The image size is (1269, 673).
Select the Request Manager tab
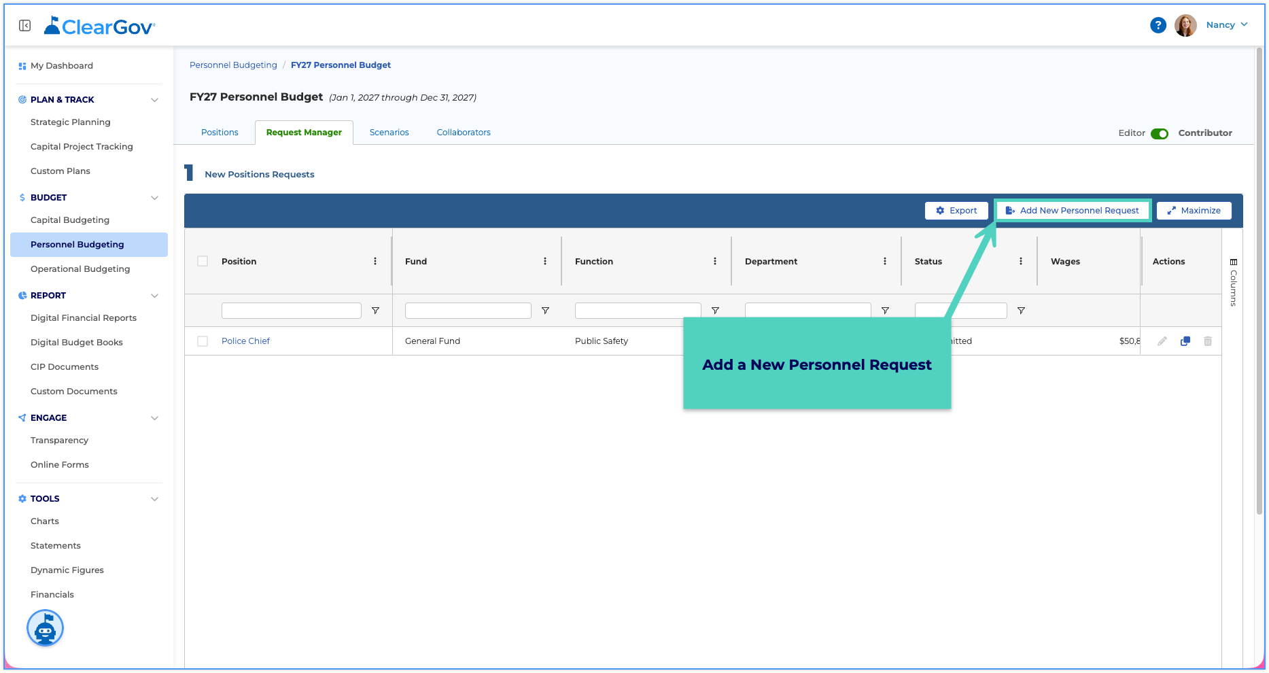304,133
